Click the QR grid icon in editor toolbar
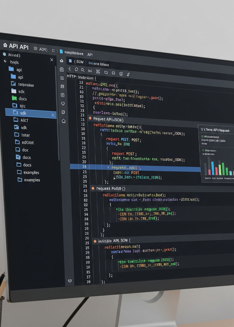Viewport: 234px width, 327px height. click(98, 71)
